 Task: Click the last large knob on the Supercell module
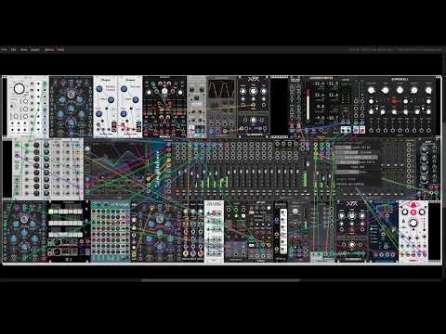(428, 90)
